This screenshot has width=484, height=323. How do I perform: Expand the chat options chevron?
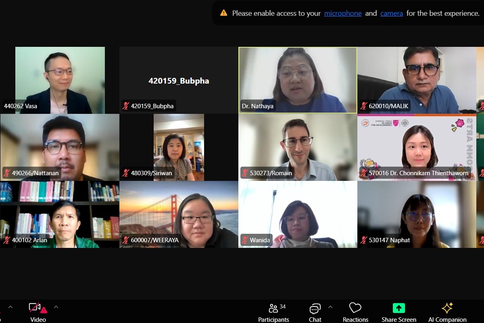pyautogui.click(x=330, y=307)
